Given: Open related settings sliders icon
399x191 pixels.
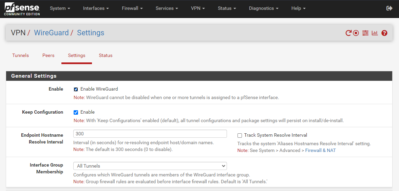Looking at the screenshot, I should [365, 33].
